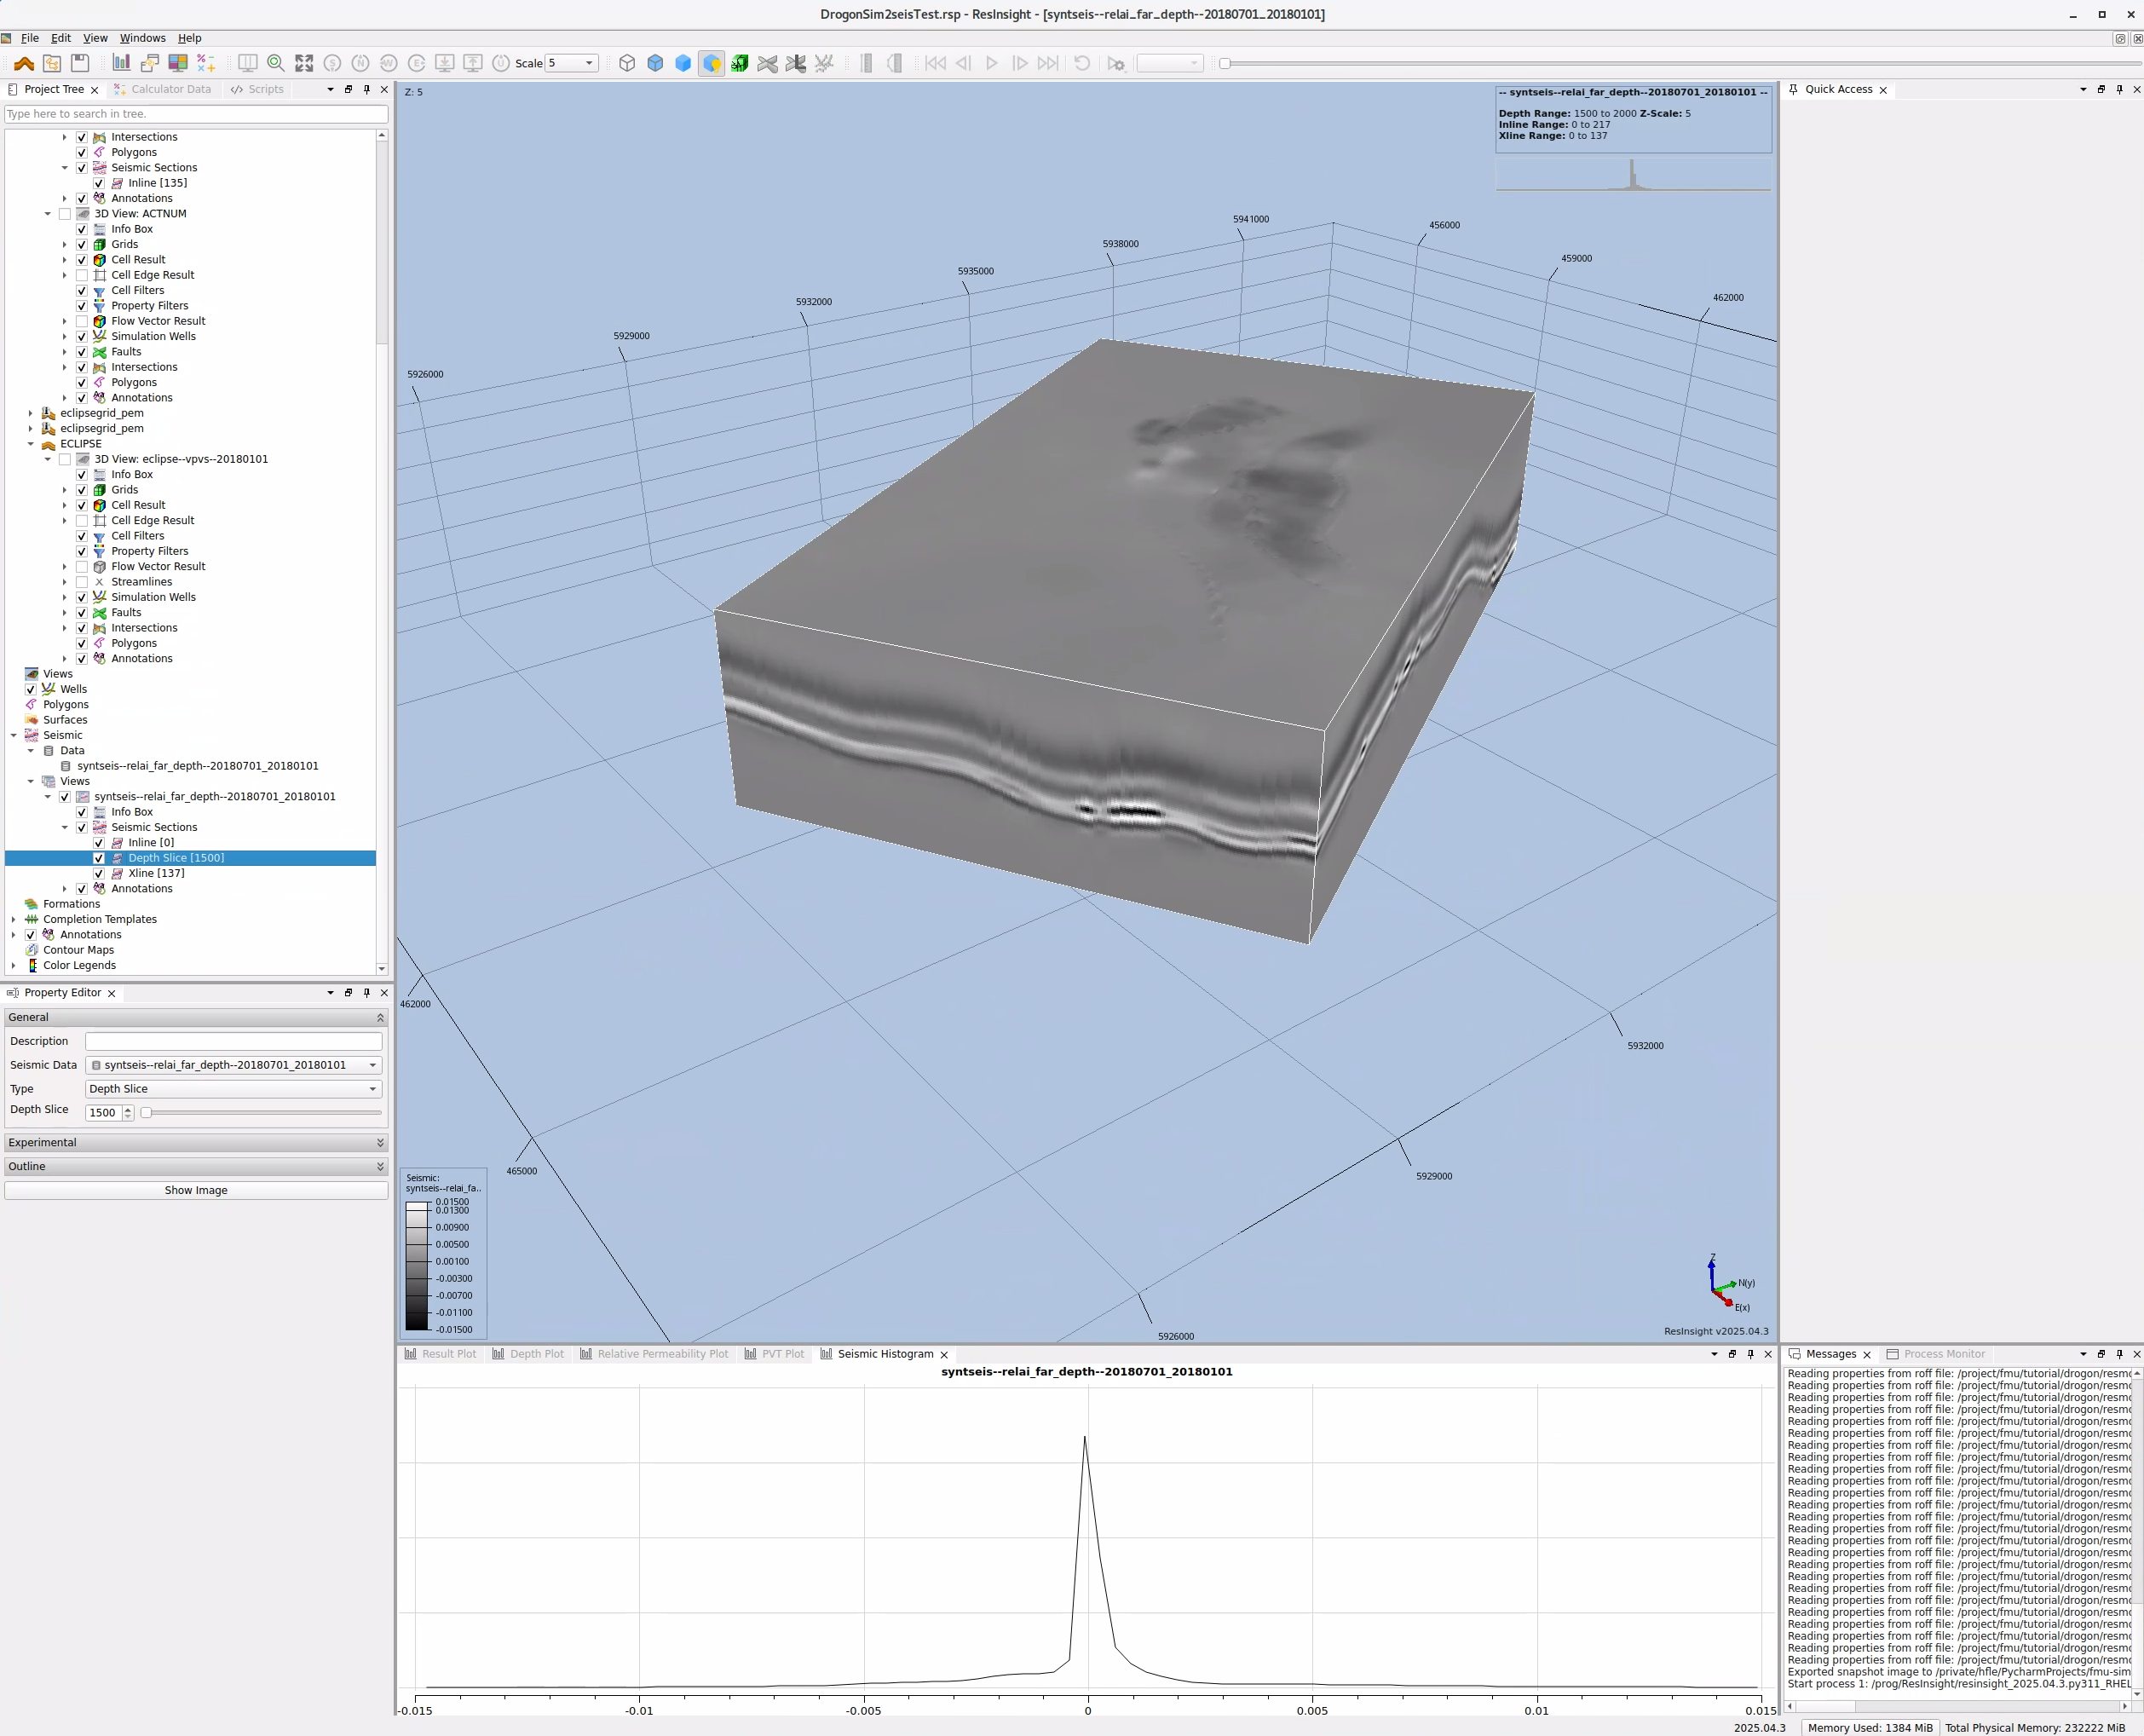Collapse the ECLIPSE tree node

pyautogui.click(x=31, y=444)
